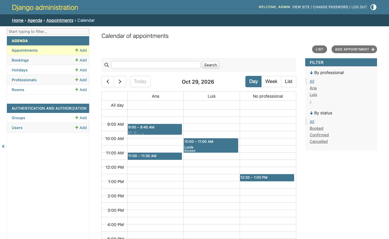Switch the calendar to Day view
This screenshot has width=389, height=239.
[253, 82]
